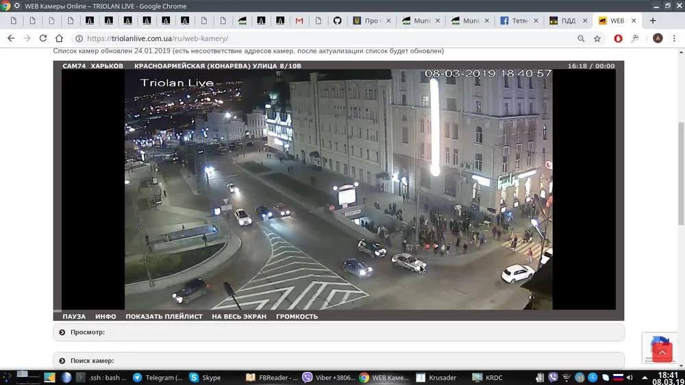
Task: Open Telegram from the taskbar
Action: 158,377
